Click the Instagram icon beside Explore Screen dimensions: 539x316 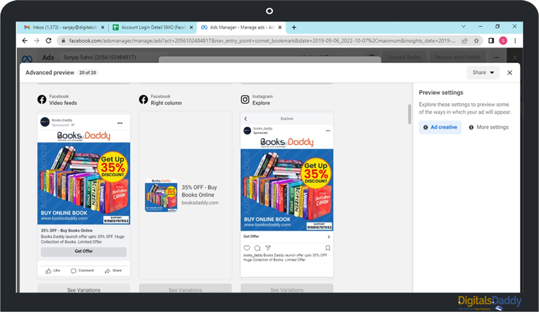pyautogui.click(x=245, y=100)
